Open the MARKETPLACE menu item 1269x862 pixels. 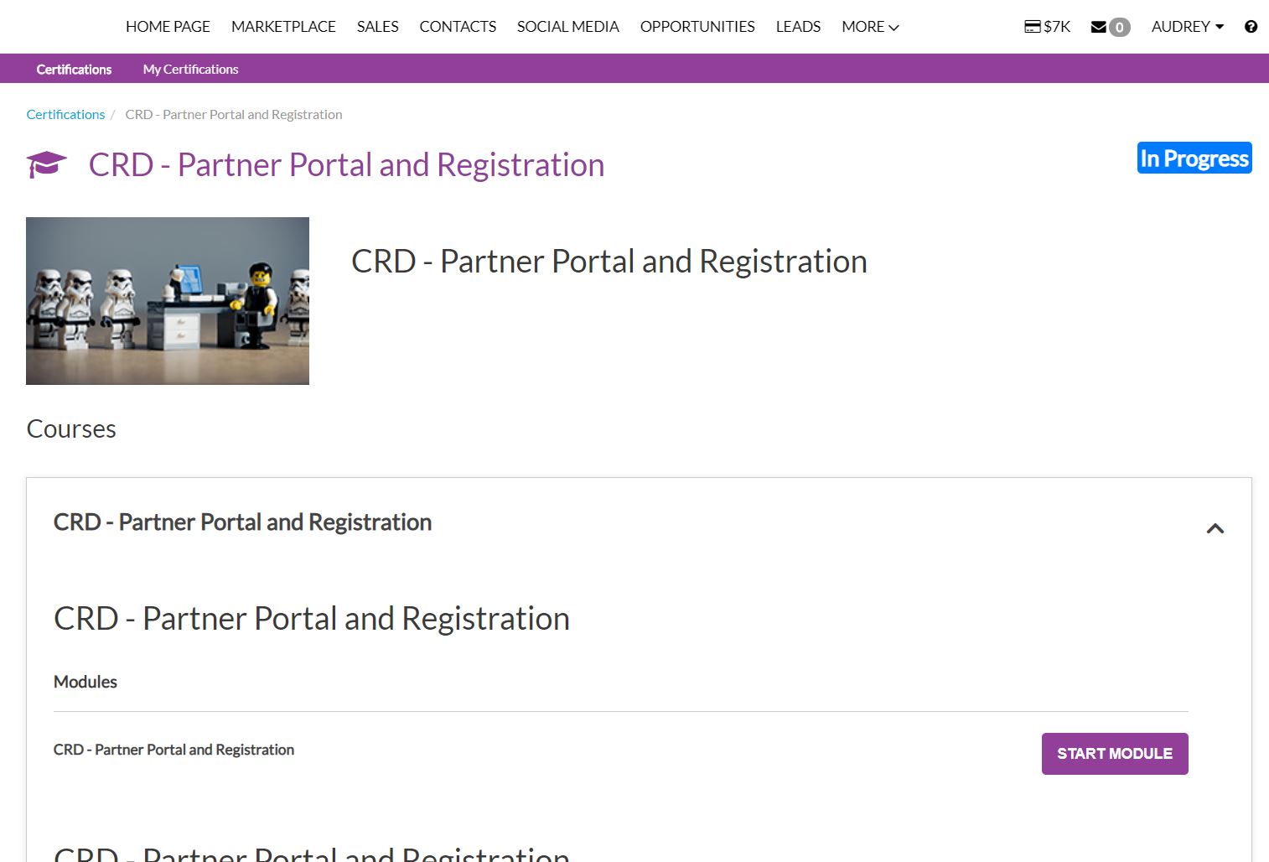(x=283, y=27)
